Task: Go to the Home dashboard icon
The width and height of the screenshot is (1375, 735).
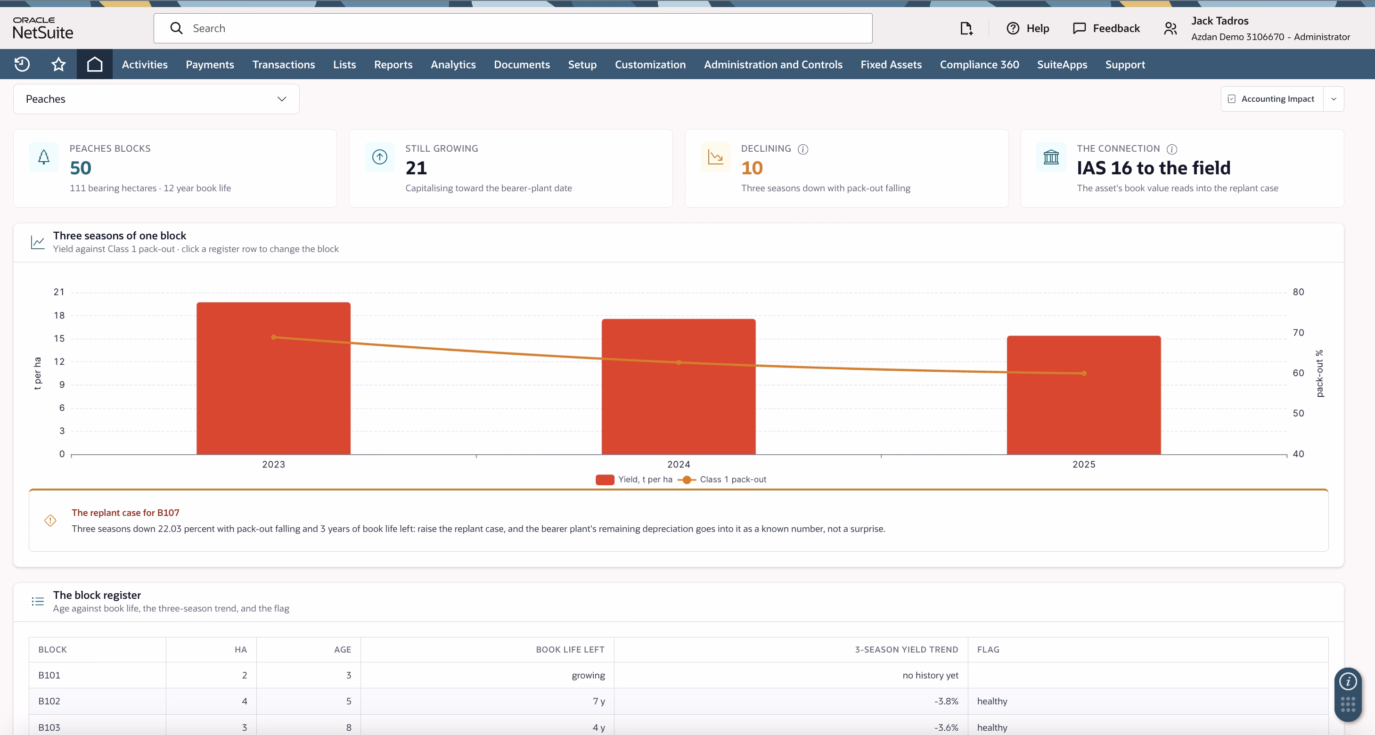Action: 94,64
